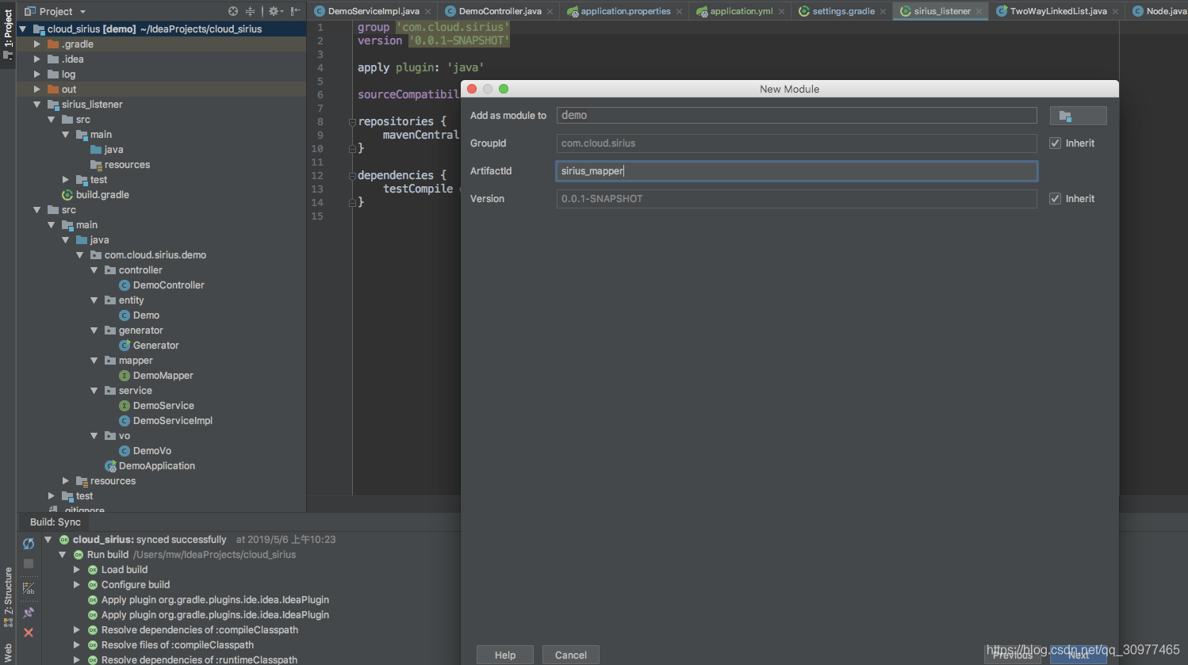The height and width of the screenshot is (665, 1188).
Task: Open build.gradle file under sirius_listener
Action: click(102, 195)
